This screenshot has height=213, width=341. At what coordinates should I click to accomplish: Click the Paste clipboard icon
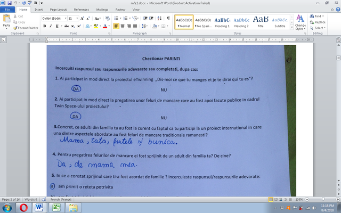pos(6,19)
